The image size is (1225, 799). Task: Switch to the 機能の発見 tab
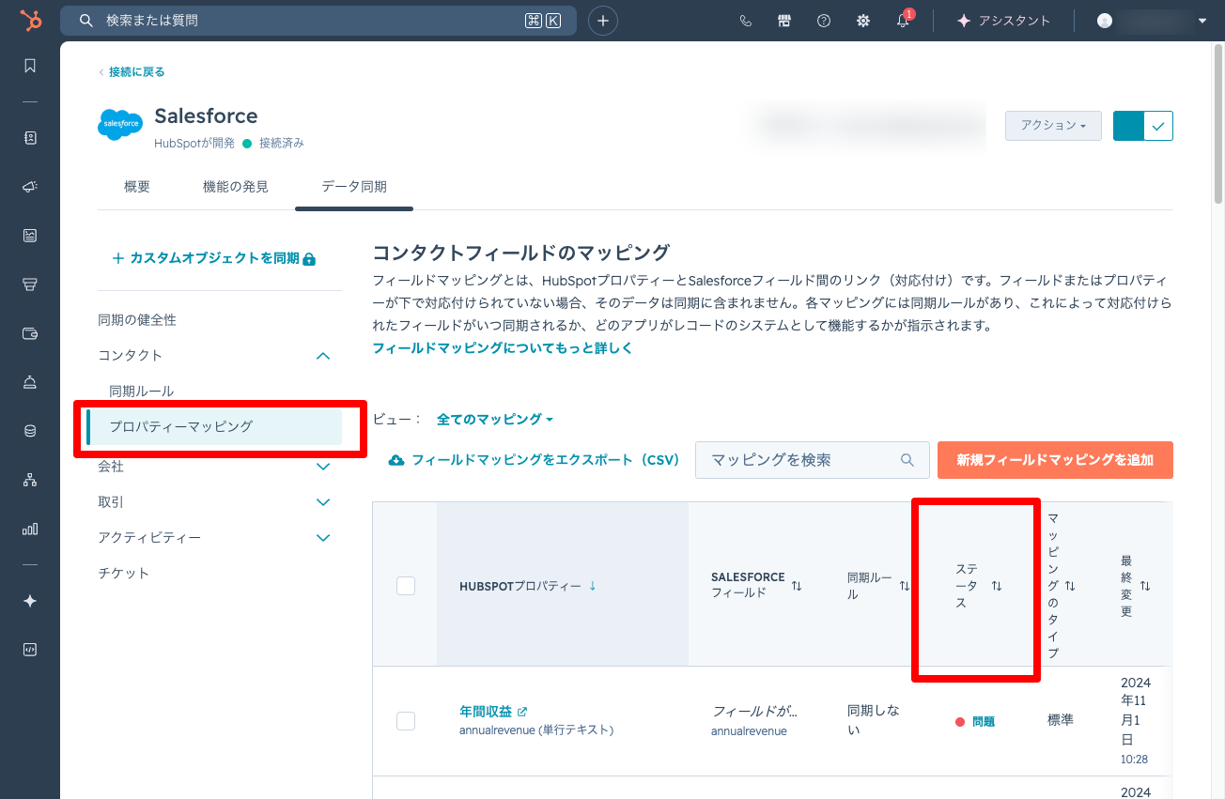(x=236, y=187)
